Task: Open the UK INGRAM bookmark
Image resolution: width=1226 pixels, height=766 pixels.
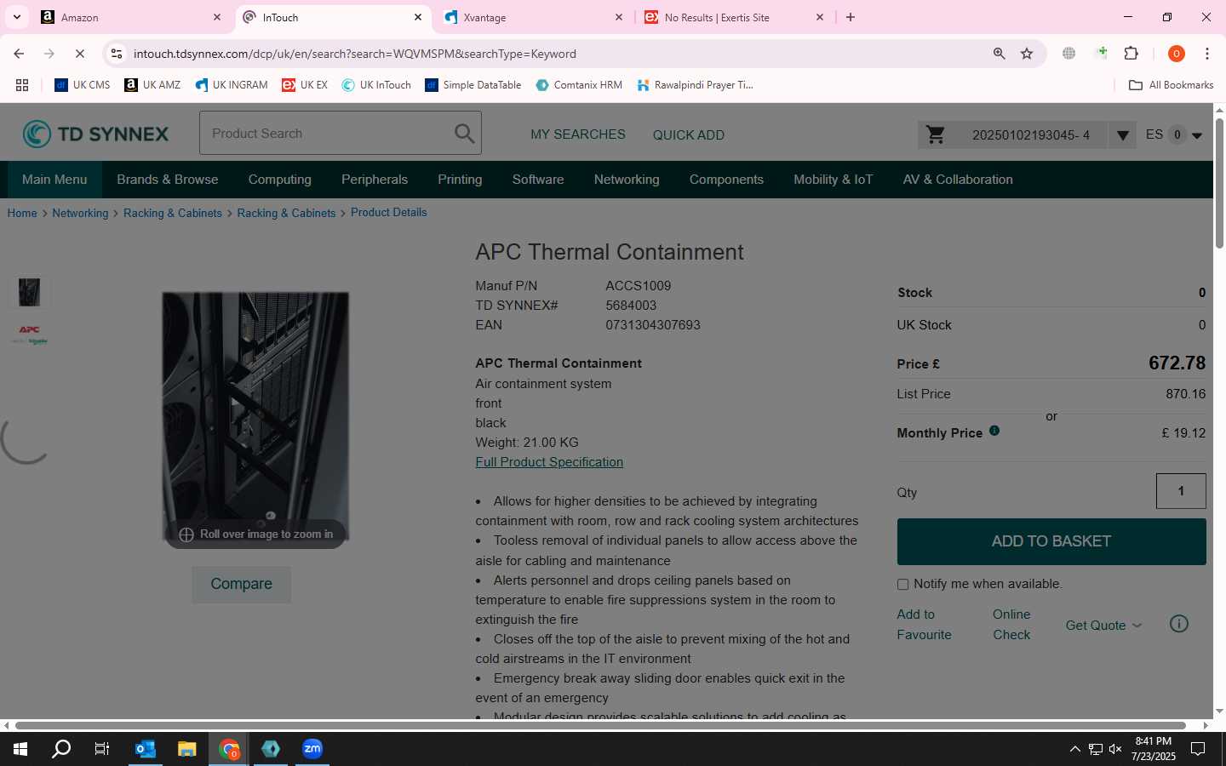Action: coord(231,85)
